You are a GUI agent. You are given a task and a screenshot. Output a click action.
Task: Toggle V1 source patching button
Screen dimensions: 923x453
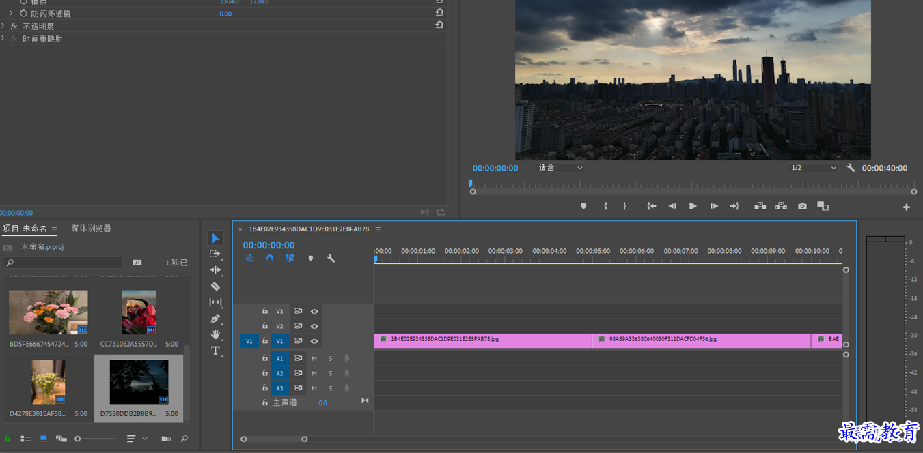(x=249, y=341)
